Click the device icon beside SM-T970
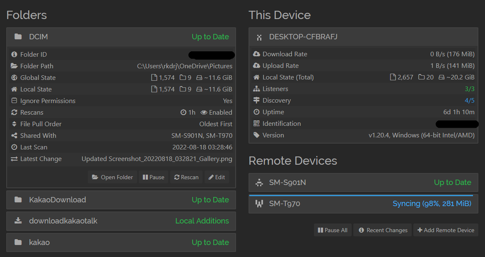 (259, 203)
